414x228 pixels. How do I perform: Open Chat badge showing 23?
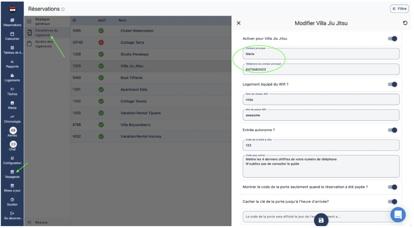click(x=13, y=144)
